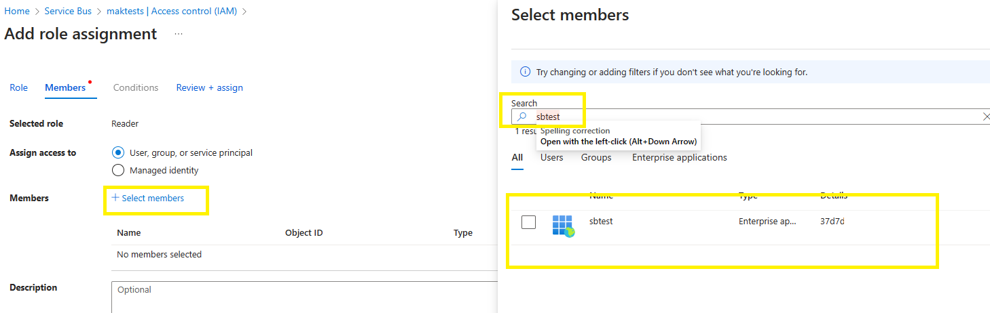
Task: Tick the checkbox for sbtest
Action: pos(528,222)
